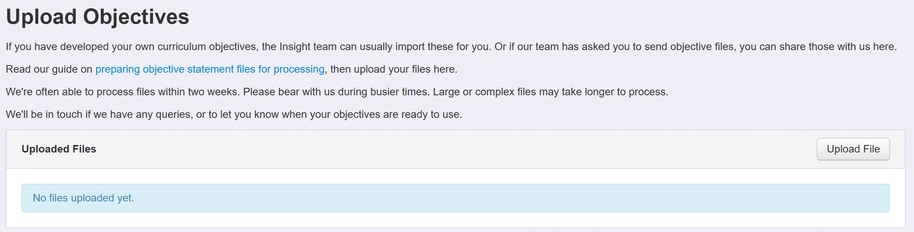The image size is (914, 232).
Task: Click the Uploaded Files panel title
Action: coord(59,149)
